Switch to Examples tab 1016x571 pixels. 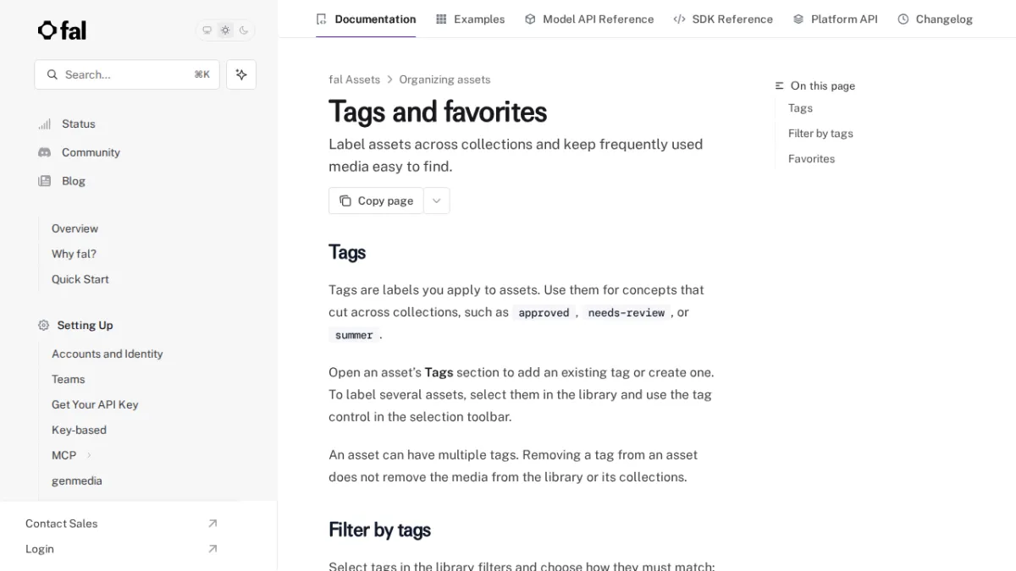(470, 19)
